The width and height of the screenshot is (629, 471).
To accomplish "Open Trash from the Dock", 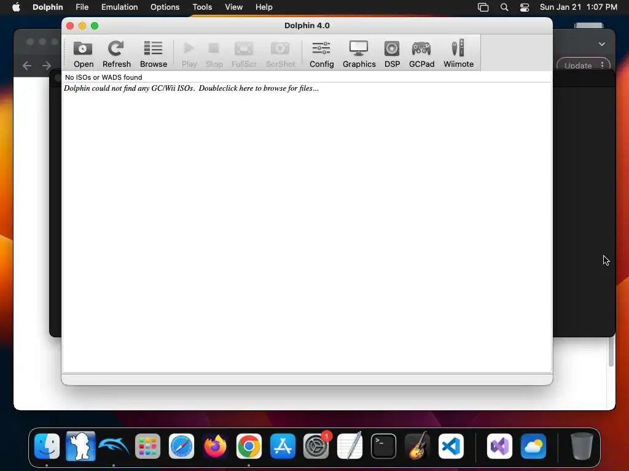I will click(582, 446).
